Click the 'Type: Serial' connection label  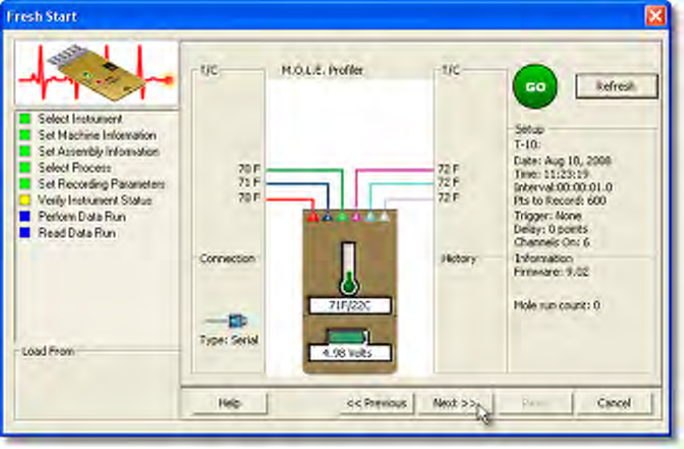pos(229,339)
